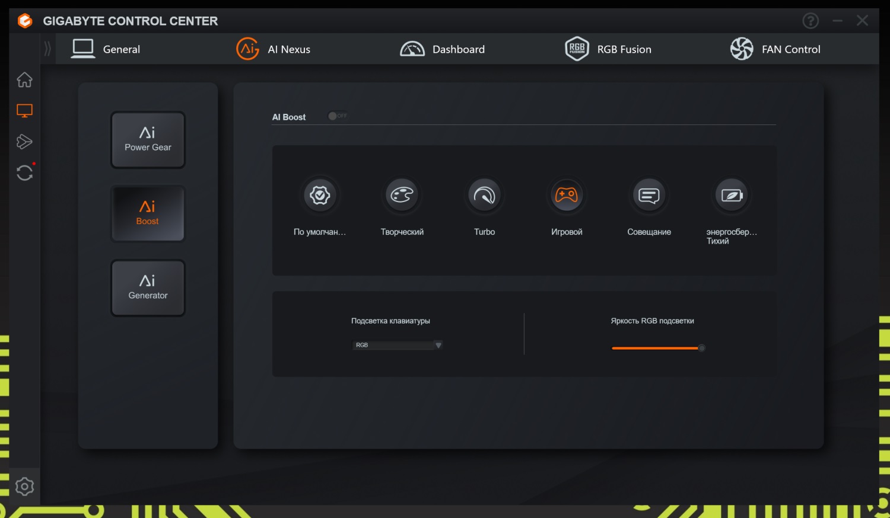Click the Gigabyte logo icon
The image size is (890, 518).
(x=25, y=21)
